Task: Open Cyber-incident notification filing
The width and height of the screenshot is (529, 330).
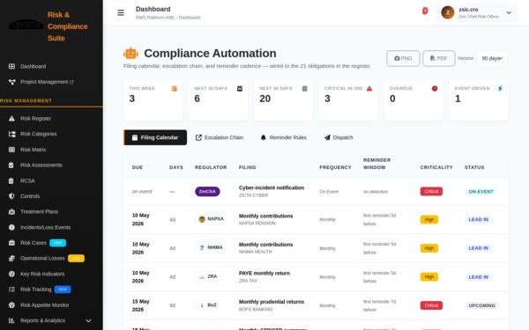Action: (x=272, y=188)
